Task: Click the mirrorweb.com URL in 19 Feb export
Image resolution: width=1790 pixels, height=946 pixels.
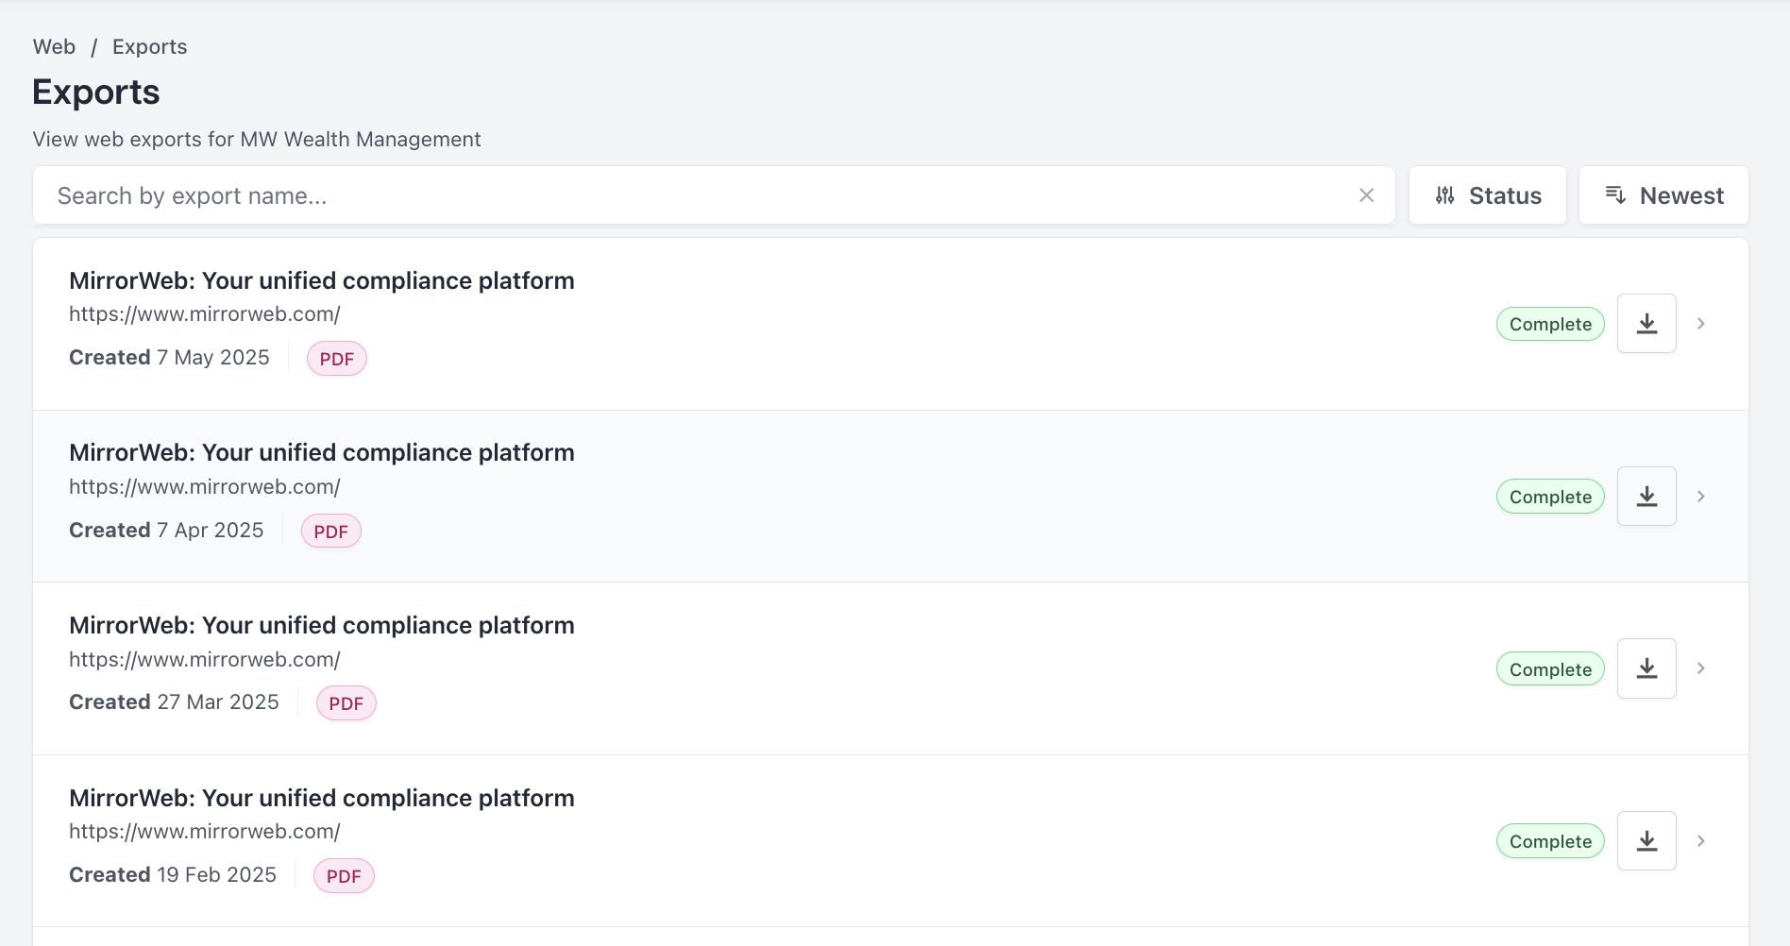Action: click(205, 832)
